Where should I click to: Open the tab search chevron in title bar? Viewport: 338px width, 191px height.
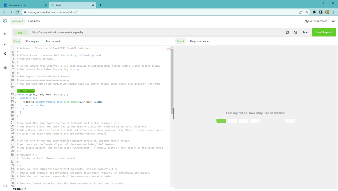click(x=306, y=3)
